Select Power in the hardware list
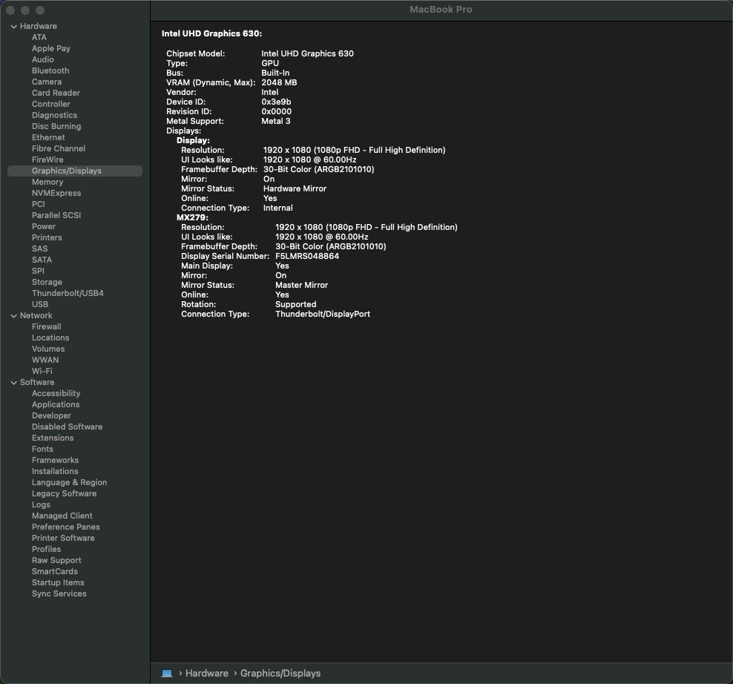Viewport: 733px width, 684px height. tap(44, 226)
